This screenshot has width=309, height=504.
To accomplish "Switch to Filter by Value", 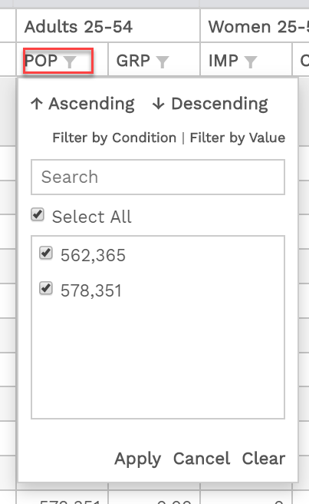I will 238,138.
